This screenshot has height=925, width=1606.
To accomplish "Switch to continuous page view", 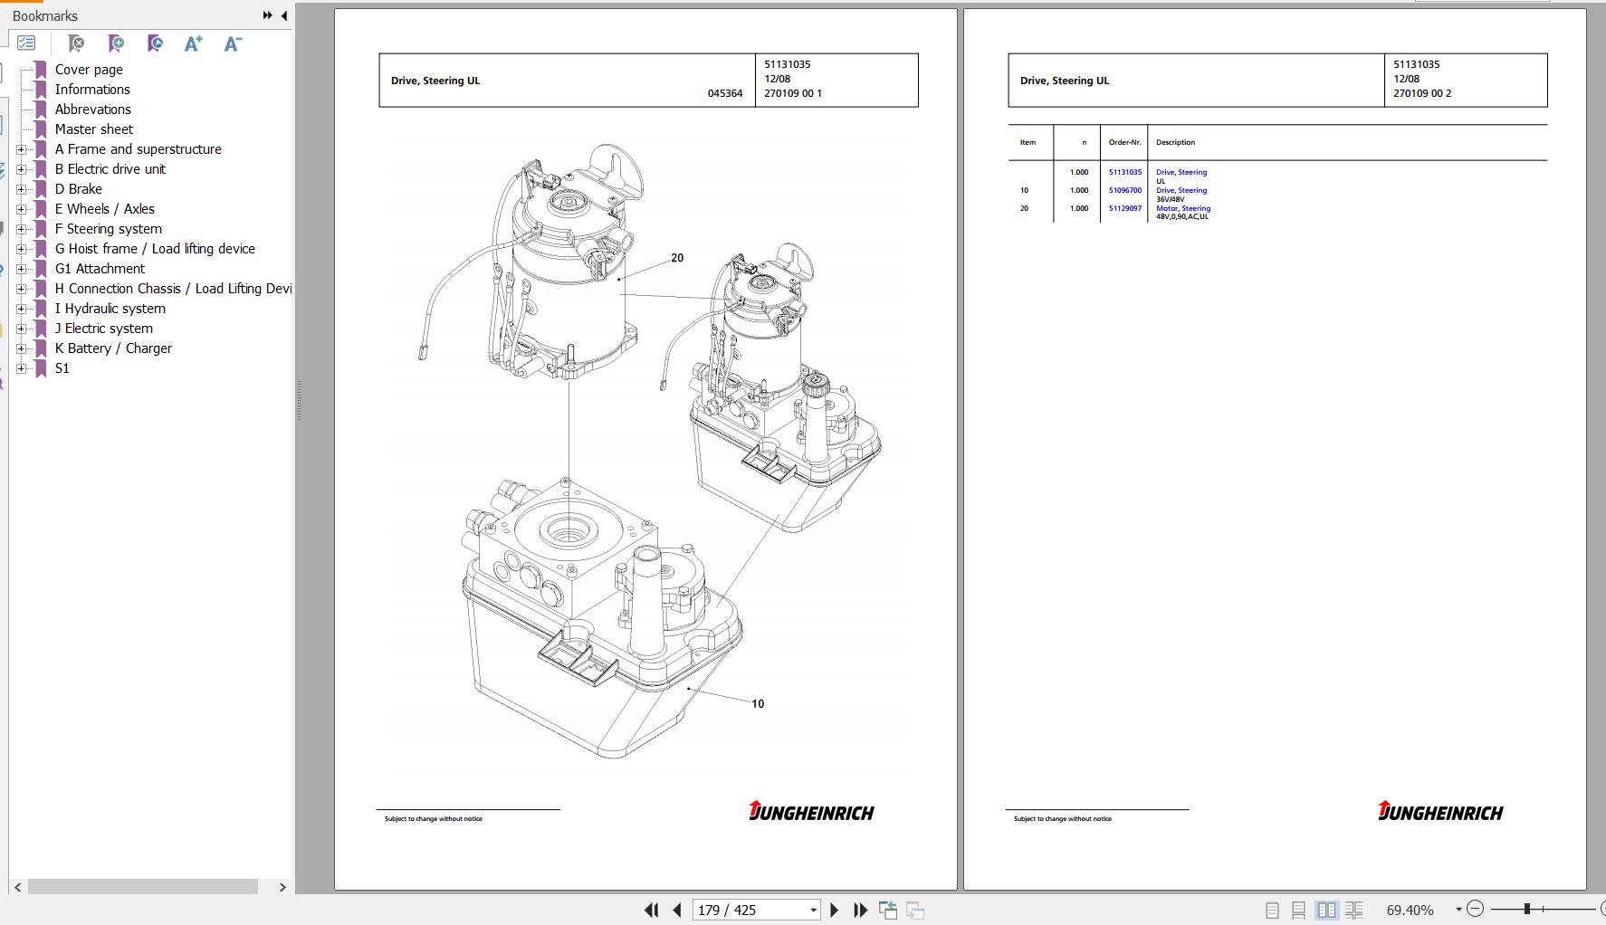I will [x=1298, y=910].
